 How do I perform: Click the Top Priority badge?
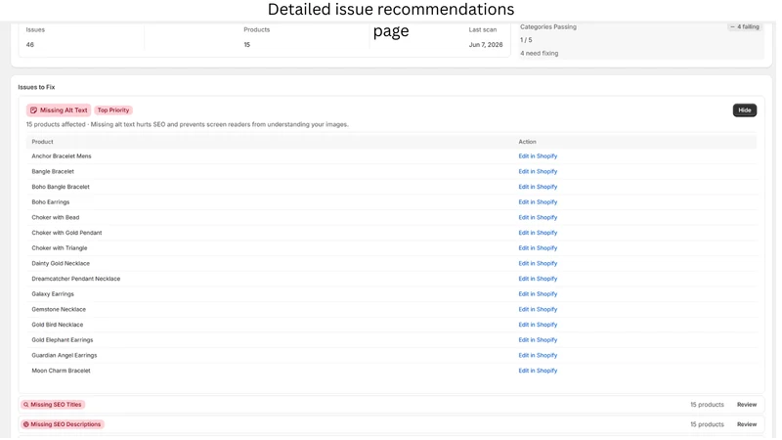113,110
